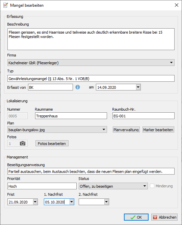Screen dimensions: 182x225
Task: Open the Frist date dropdown arrow
Action: (x=35, y=202)
